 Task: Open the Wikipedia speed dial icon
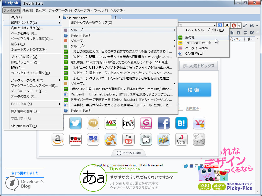[x=199, y=140]
